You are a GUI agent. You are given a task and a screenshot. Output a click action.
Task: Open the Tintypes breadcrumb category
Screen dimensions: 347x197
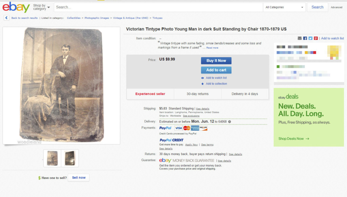click(x=157, y=18)
